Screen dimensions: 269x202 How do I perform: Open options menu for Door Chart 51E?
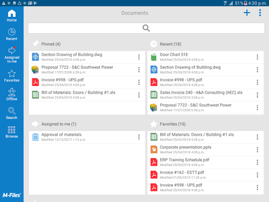tap(257, 57)
